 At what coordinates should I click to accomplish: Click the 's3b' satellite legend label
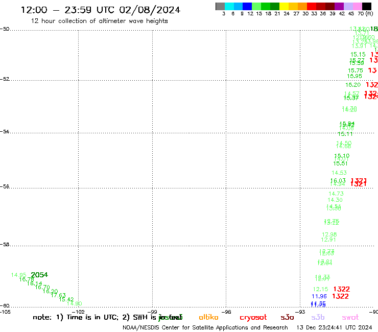pyautogui.click(x=318, y=317)
